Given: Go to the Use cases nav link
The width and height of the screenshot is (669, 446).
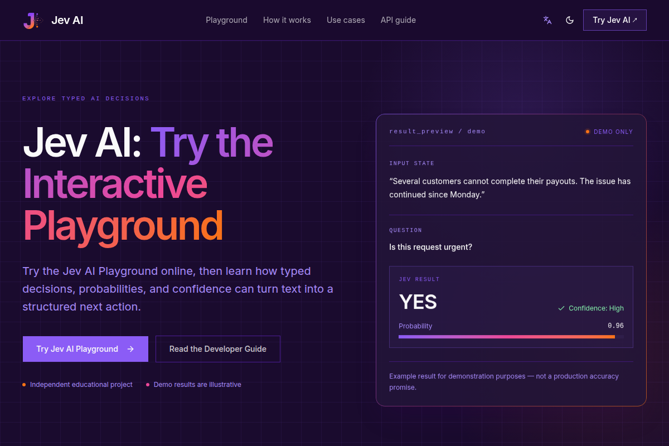Looking at the screenshot, I should tap(346, 20).
